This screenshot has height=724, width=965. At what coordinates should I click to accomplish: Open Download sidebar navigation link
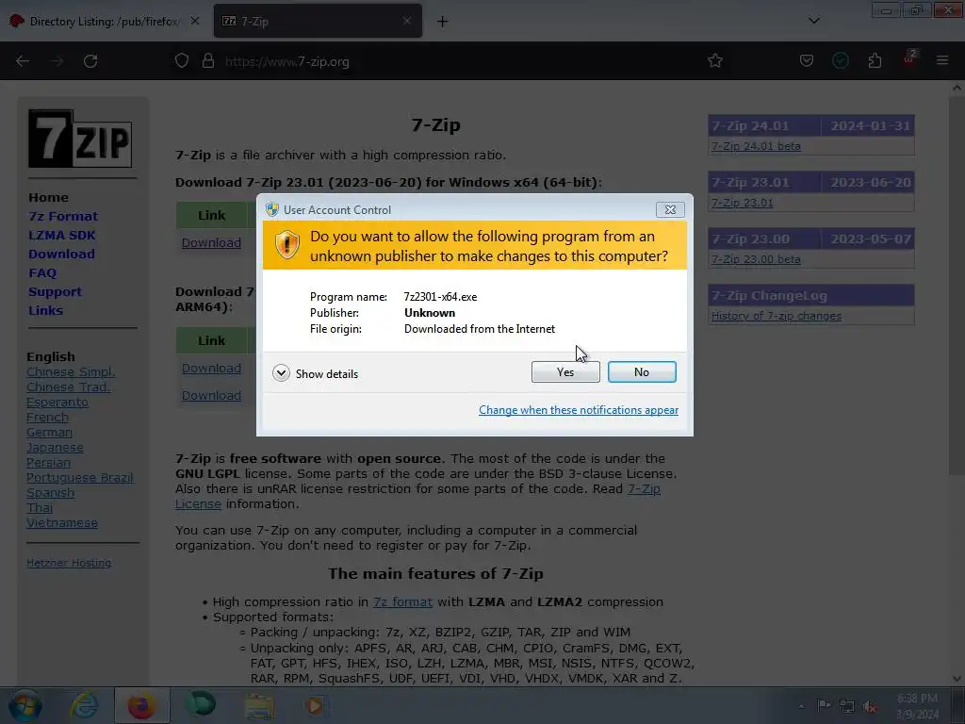61,255
